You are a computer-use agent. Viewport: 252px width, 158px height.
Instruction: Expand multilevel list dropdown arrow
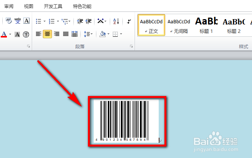click(x=70, y=21)
